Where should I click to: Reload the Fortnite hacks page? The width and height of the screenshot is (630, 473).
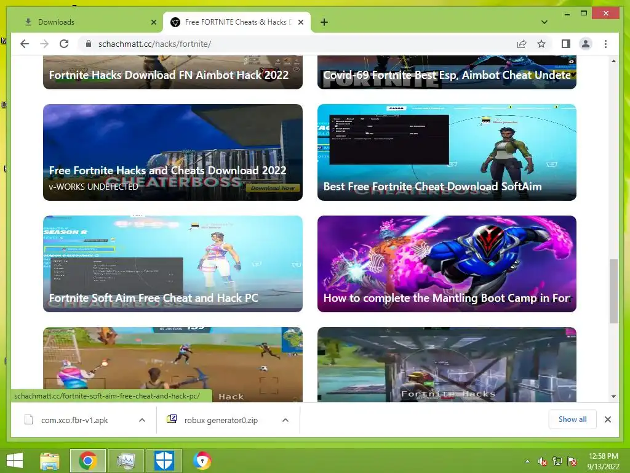pos(64,44)
